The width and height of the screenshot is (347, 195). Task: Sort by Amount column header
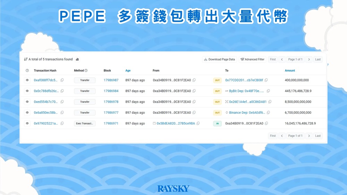coord(290,70)
